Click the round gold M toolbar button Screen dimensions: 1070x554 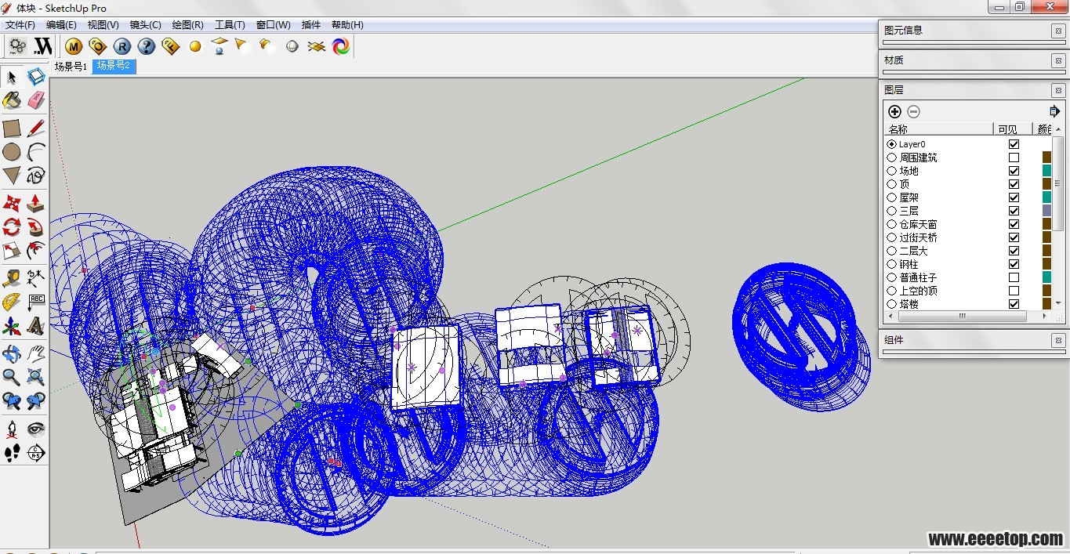pyautogui.click(x=74, y=46)
